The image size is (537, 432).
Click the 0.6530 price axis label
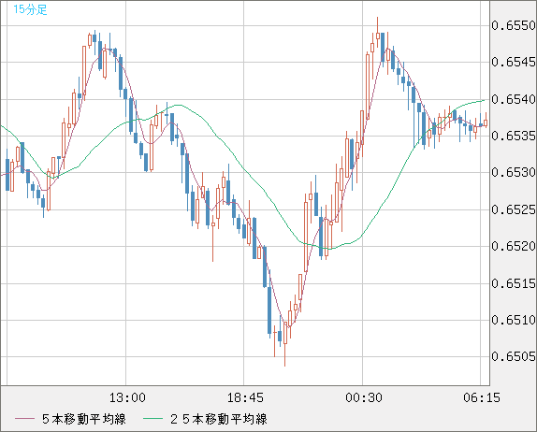[514, 173]
